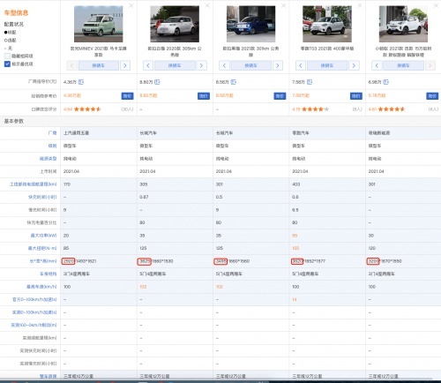Open price calculator for Ora Black Cat column
Image resolution: width=441 pixels, height=383 pixels.
click(234, 82)
